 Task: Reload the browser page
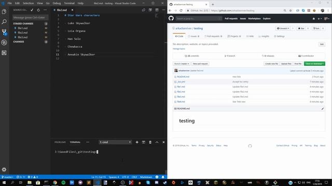pyautogui.click(x=181, y=10)
